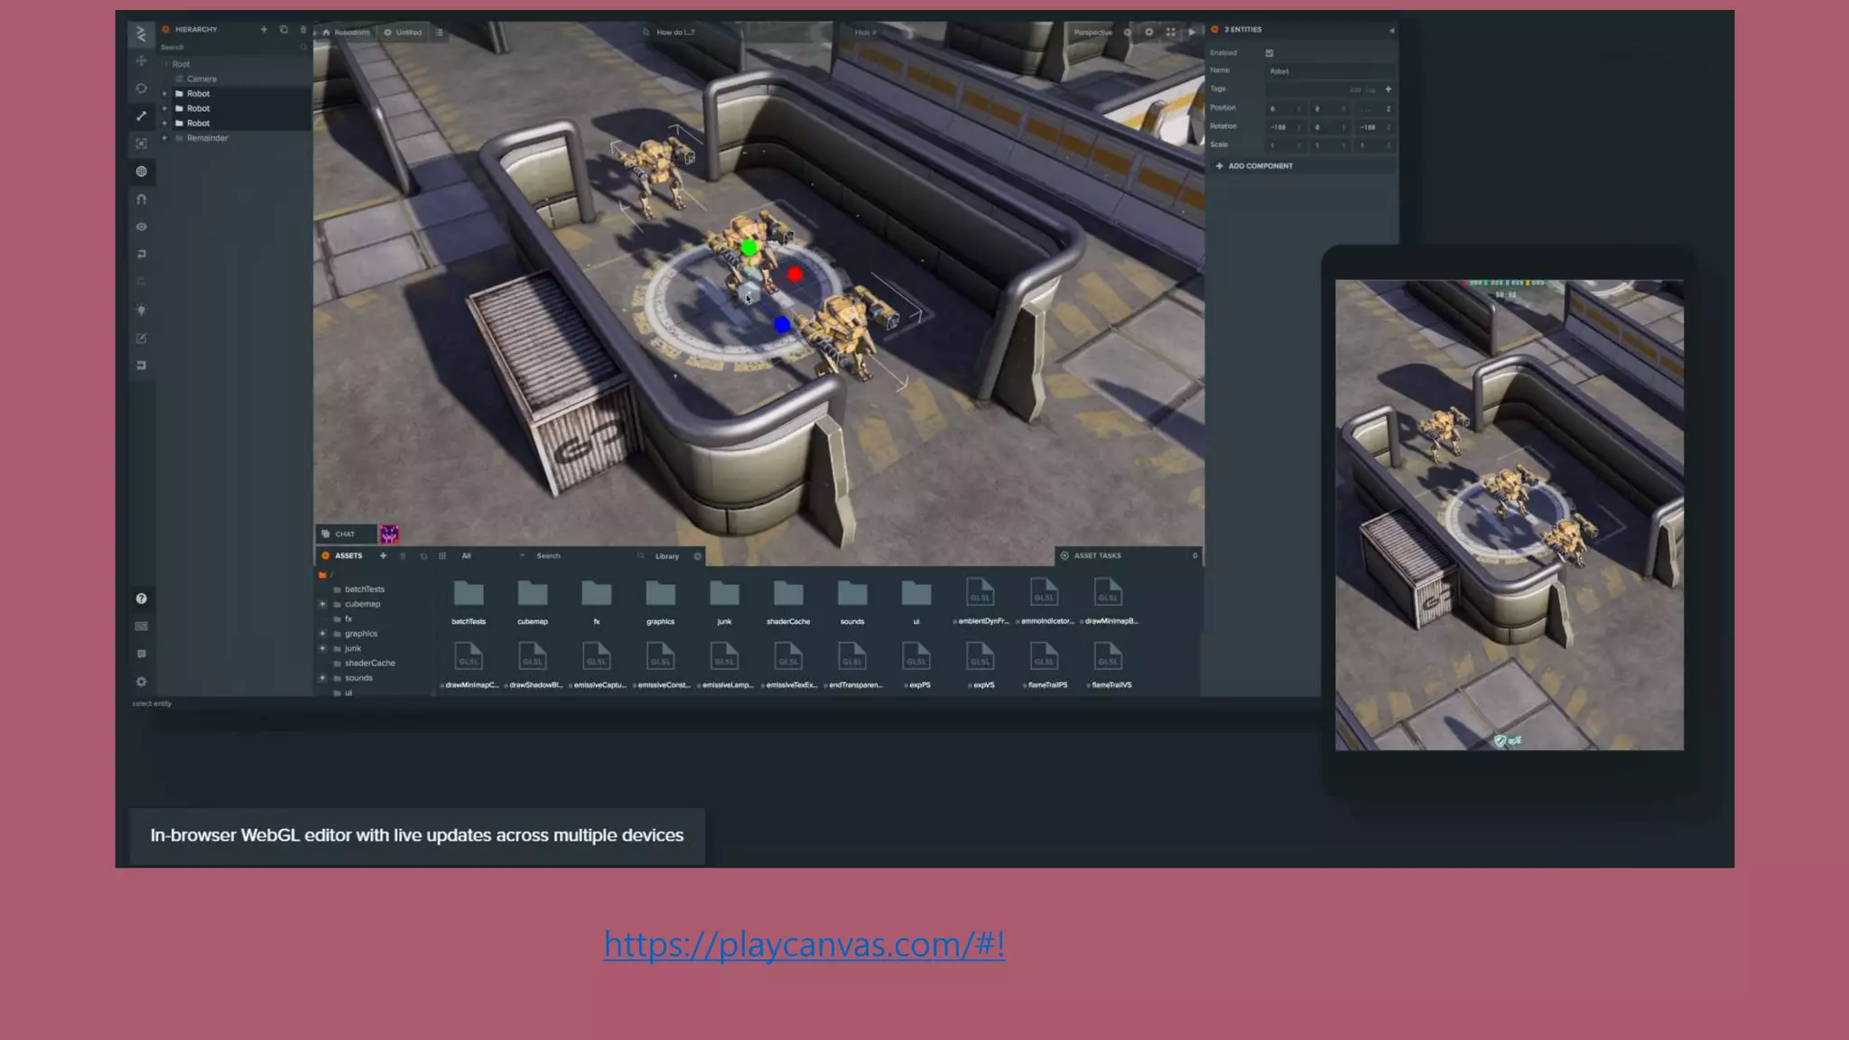This screenshot has width=1849, height=1040.
Task: Click the red X-axis gizmo handle
Action: tap(794, 274)
